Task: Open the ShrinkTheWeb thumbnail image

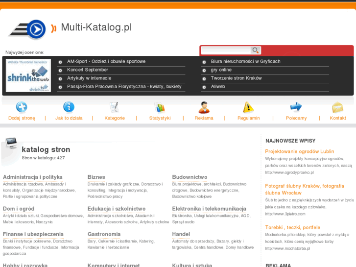Action: 28,75
